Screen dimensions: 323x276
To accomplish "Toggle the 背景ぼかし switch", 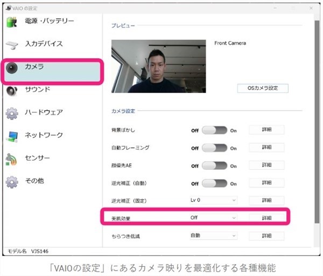I will pyautogui.click(x=214, y=130).
